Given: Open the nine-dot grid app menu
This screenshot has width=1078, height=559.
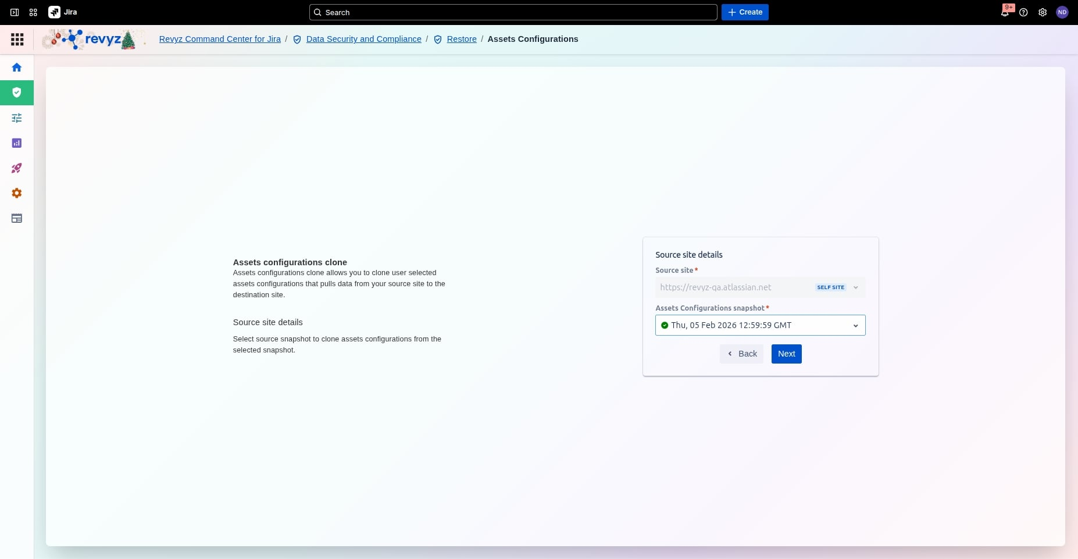Looking at the screenshot, I should pos(17,39).
